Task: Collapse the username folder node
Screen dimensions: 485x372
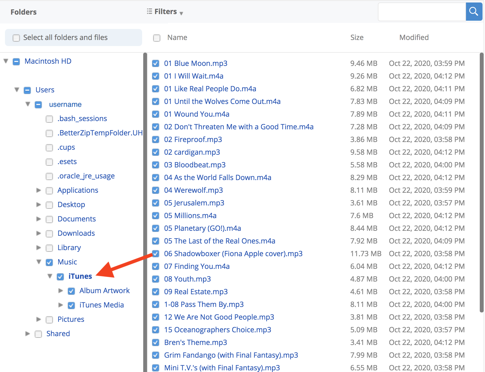Action: (28, 104)
